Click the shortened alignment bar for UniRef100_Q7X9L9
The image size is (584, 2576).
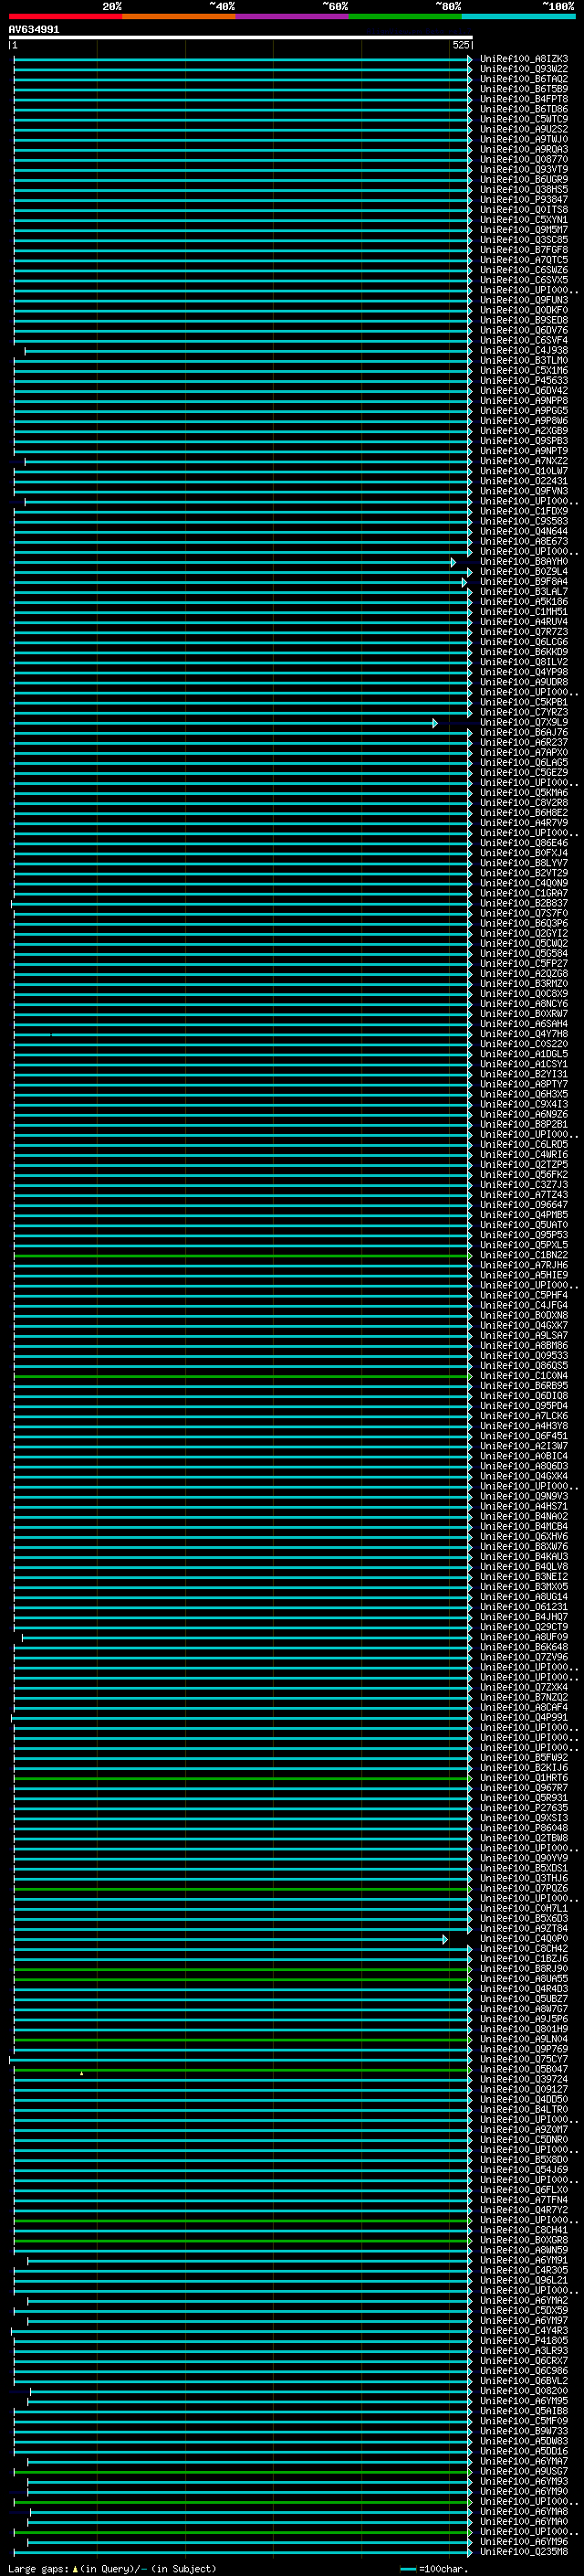pyautogui.click(x=224, y=723)
